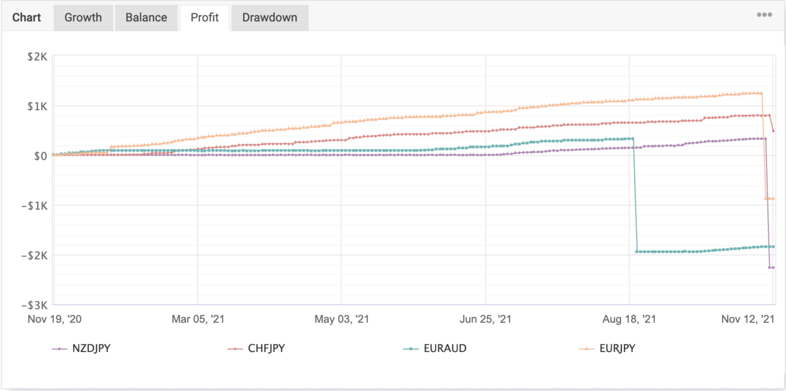Click the final EURJPY point near −$1K
This screenshot has height=391, width=786.
[x=773, y=199]
